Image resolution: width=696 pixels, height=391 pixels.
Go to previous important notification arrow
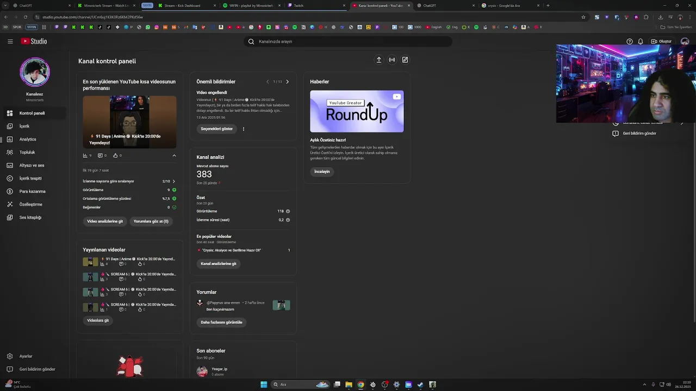point(268,81)
